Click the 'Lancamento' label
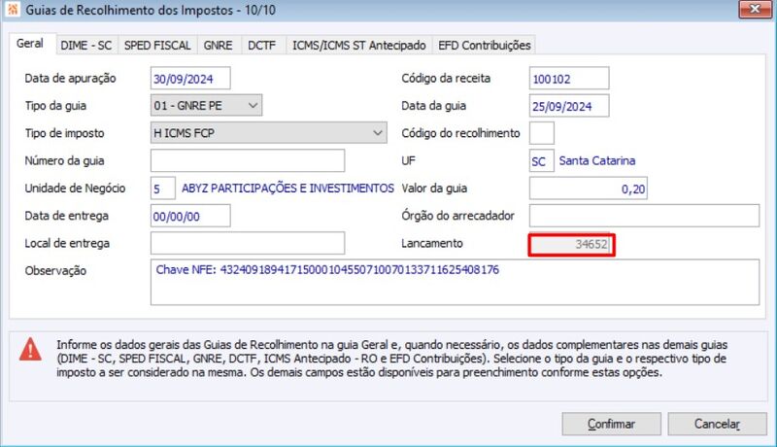 click(432, 243)
